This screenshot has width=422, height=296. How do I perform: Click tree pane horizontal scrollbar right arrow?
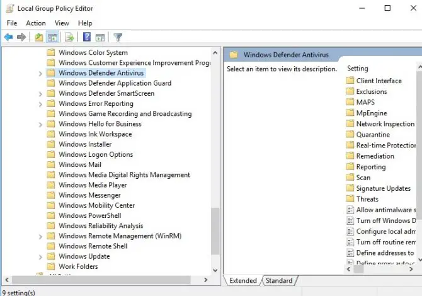[x=206, y=280]
